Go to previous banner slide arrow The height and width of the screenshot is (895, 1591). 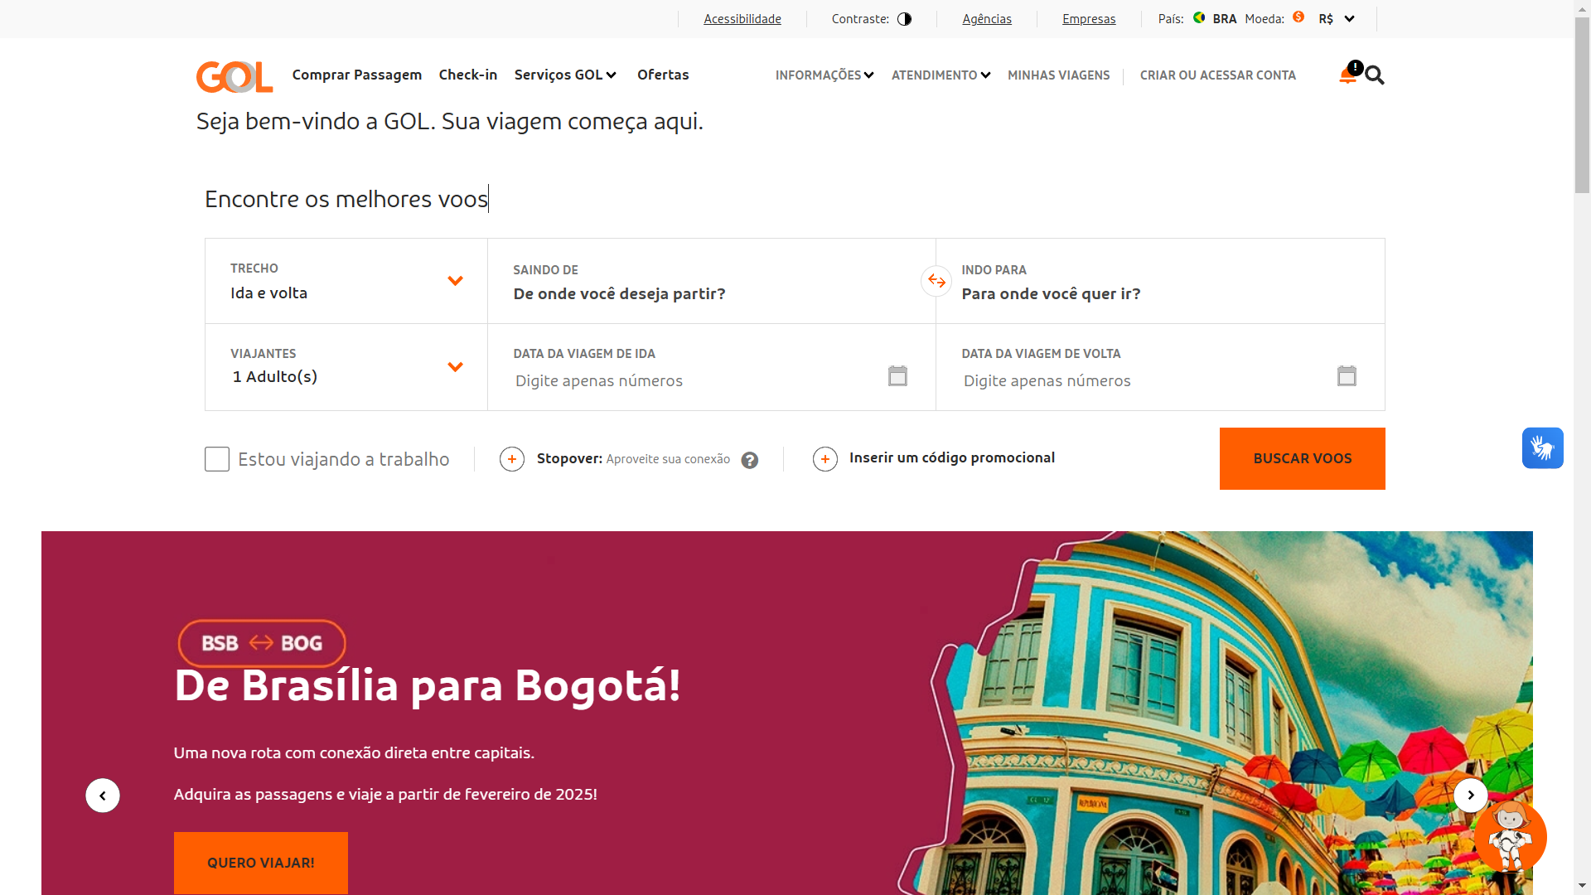(103, 796)
